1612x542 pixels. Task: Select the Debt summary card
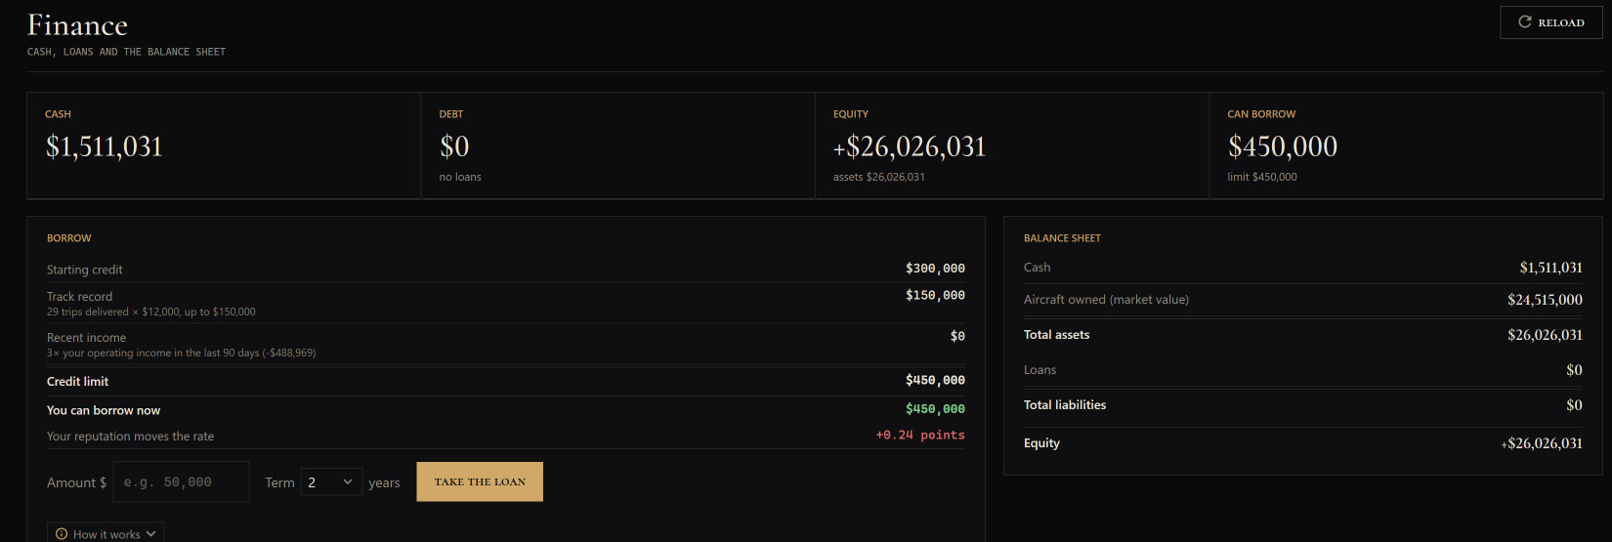617,146
